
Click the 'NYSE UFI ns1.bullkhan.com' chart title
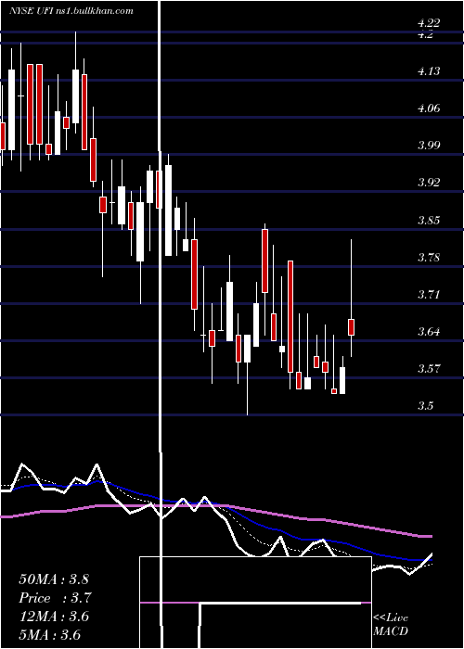point(71,11)
